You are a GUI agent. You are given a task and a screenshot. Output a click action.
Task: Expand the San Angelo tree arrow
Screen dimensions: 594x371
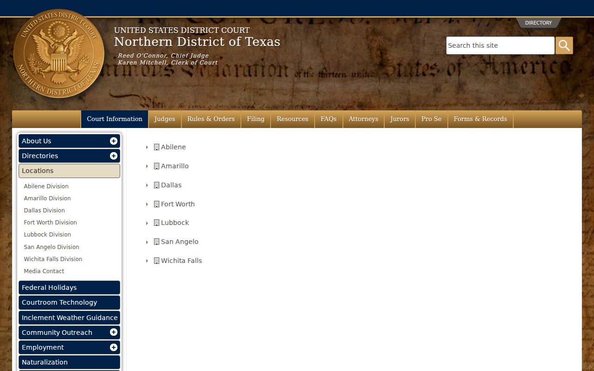147,242
